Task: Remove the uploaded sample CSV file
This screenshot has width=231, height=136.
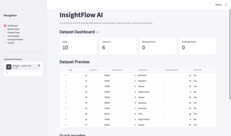Action: pos(39,66)
